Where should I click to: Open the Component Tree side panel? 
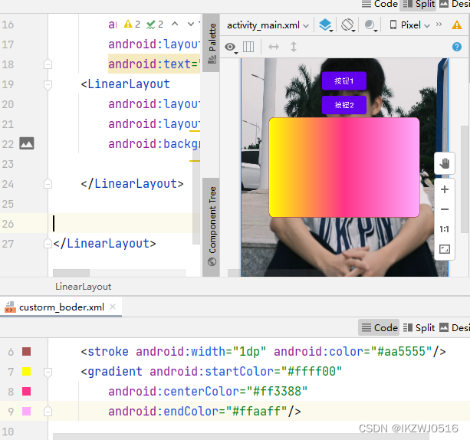tap(212, 227)
